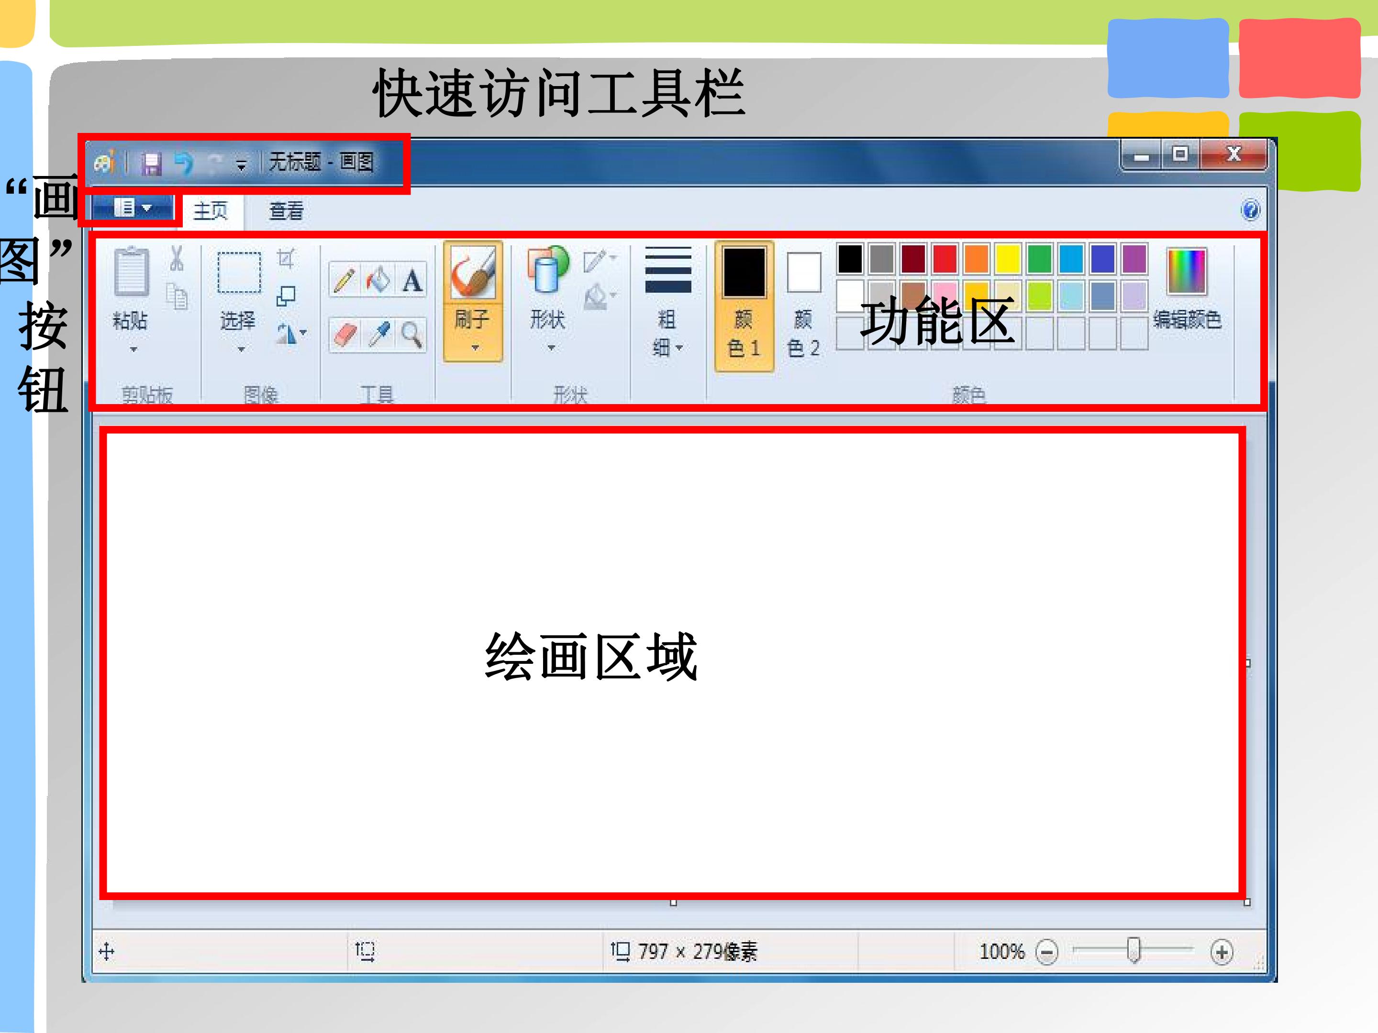Click the Undo arrow in title bar
1378x1033 pixels.
(x=184, y=163)
